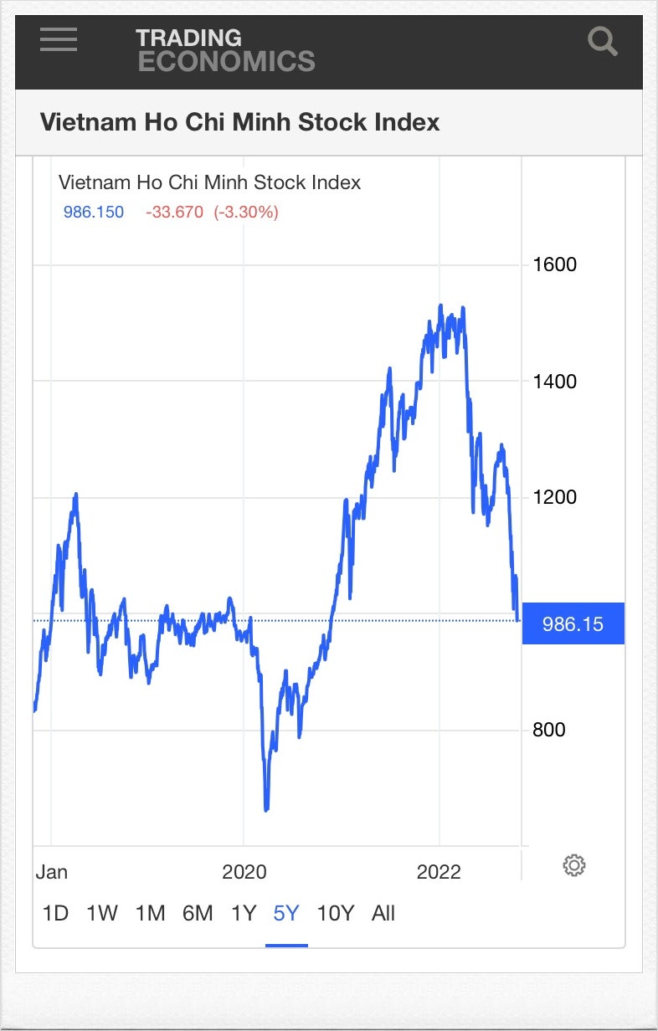Select the 5Y time range
Image resolution: width=658 pixels, height=1031 pixels.
[286, 913]
